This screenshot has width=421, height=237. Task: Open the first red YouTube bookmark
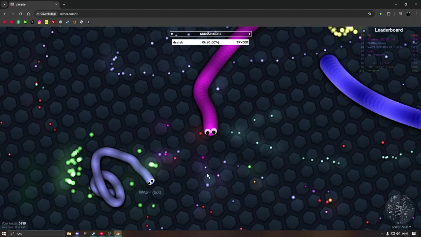coord(4,22)
